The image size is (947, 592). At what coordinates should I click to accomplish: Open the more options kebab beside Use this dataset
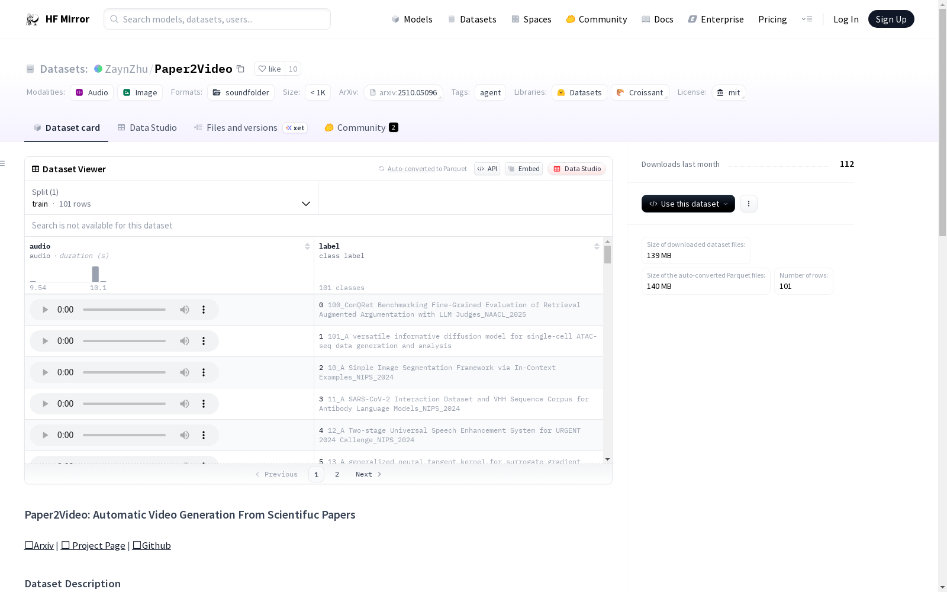tap(749, 204)
